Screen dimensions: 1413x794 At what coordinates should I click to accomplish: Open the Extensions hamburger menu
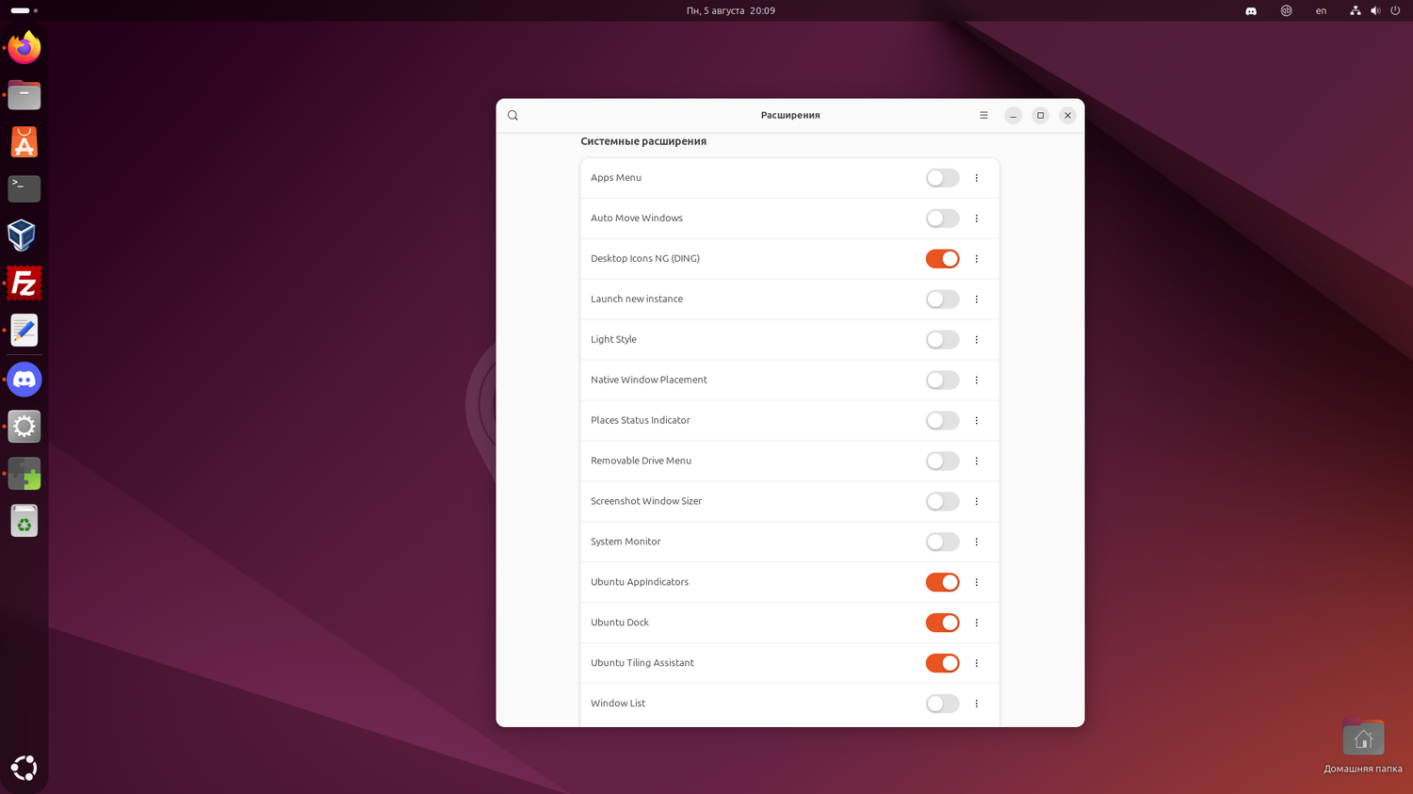tap(983, 116)
